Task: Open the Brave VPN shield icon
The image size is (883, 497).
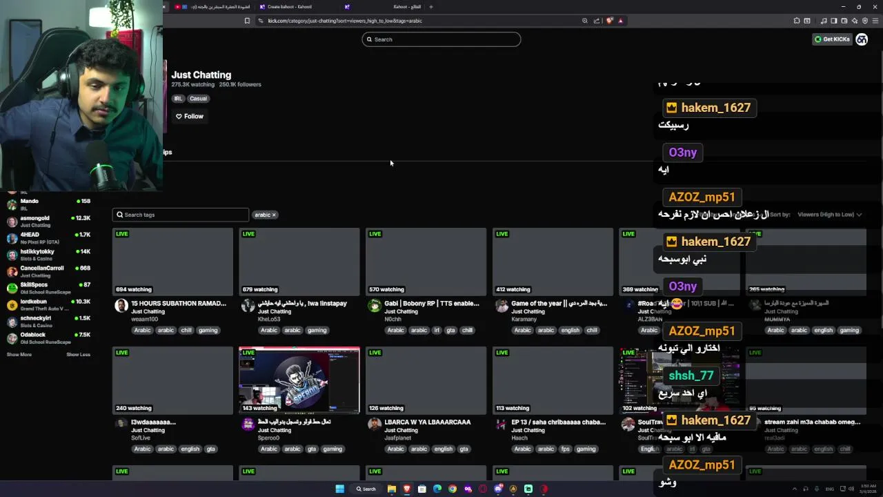Action: point(865,21)
